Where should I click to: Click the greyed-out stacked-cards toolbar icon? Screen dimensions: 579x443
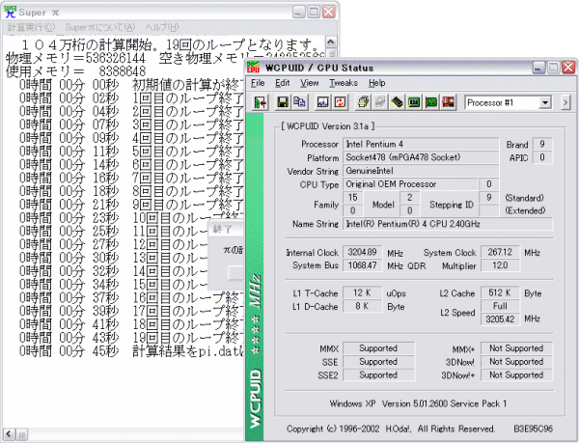[x=380, y=102]
